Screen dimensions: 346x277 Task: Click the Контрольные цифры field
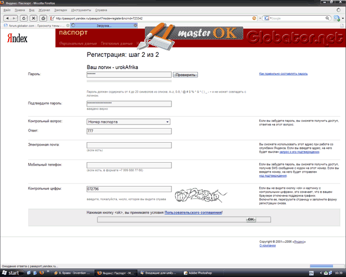[129, 189]
